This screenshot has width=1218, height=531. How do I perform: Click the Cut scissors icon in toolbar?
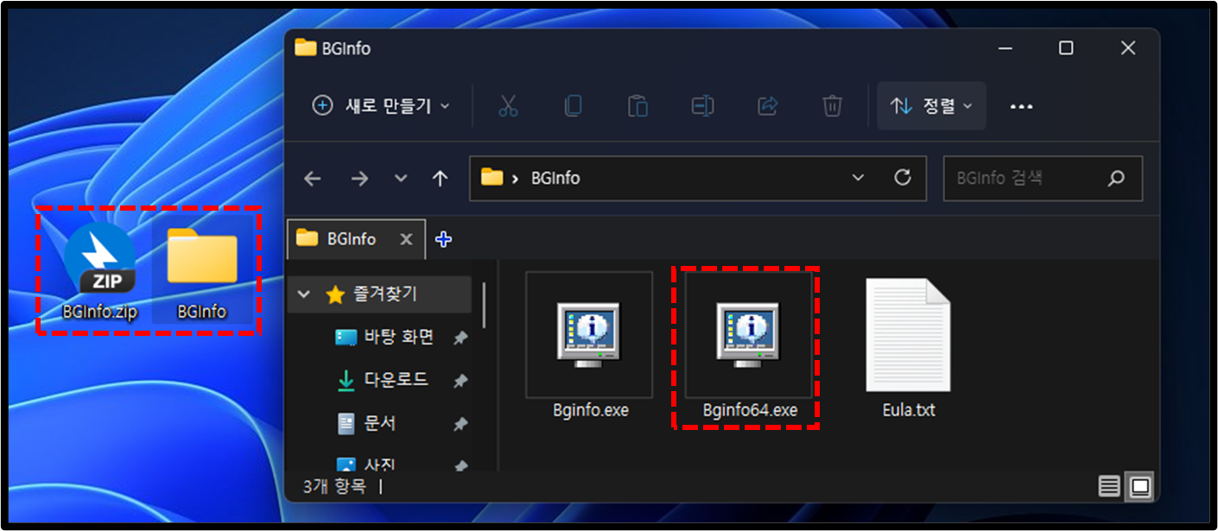click(508, 106)
